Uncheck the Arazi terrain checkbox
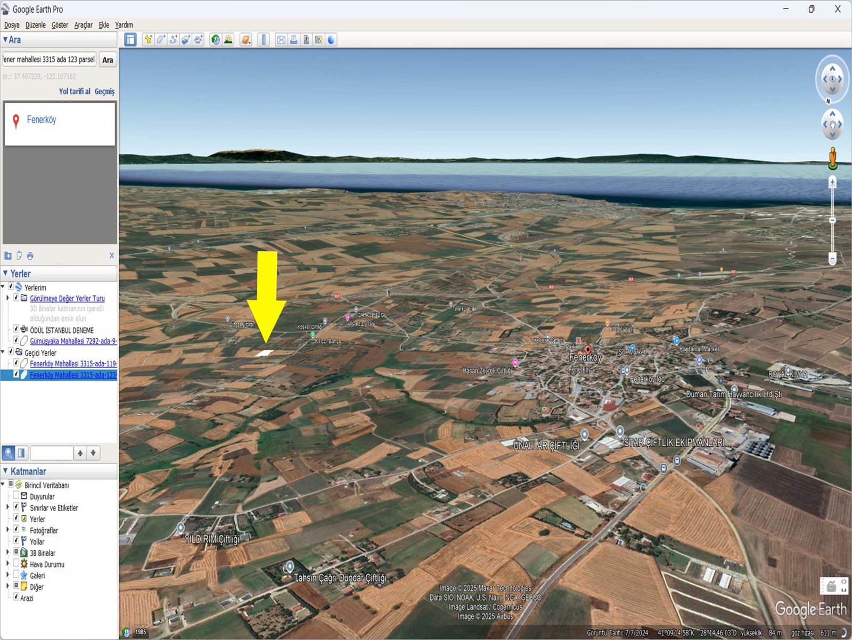The height and width of the screenshot is (640, 852). tap(16, 597)
